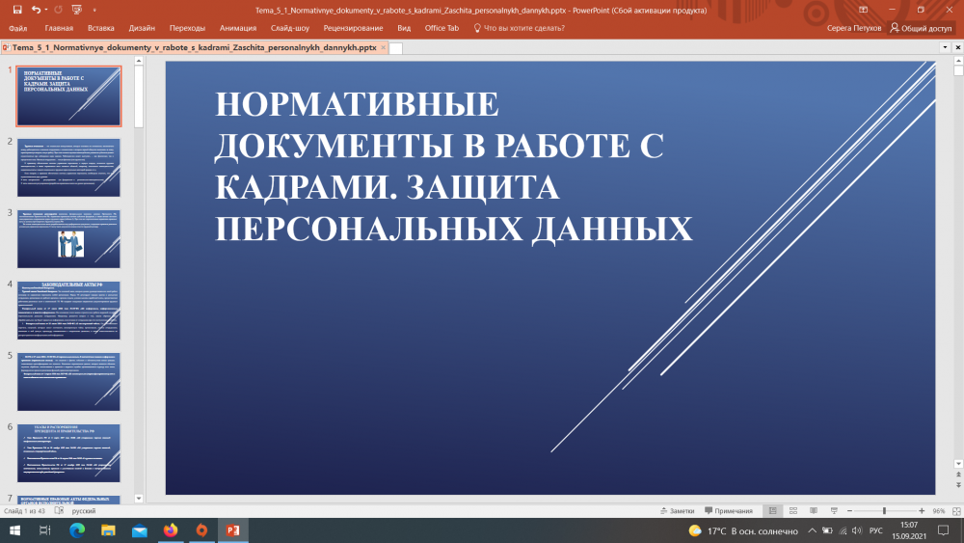Screen dimensions: 964x543
Task: Select slide 5 thumbnail
Action: (x=68, y=382)
